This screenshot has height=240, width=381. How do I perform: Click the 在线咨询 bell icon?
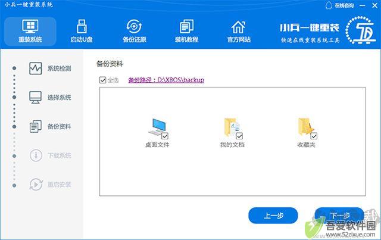329,5
